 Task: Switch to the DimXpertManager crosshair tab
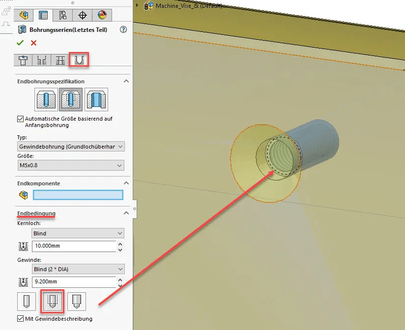[82, 15]
